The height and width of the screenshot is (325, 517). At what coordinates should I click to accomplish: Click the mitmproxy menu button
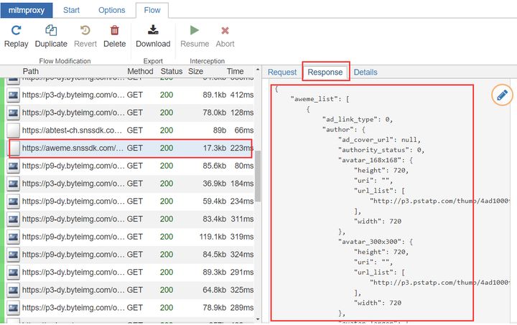27,10
